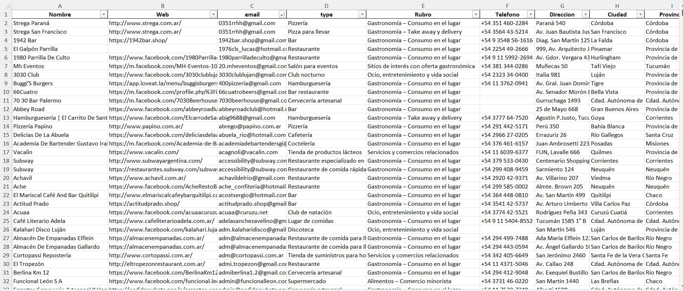Click the phone cell '+54 351 460-2284'
This screenshot has height=291, width=683.
click(x=507, y=23)
